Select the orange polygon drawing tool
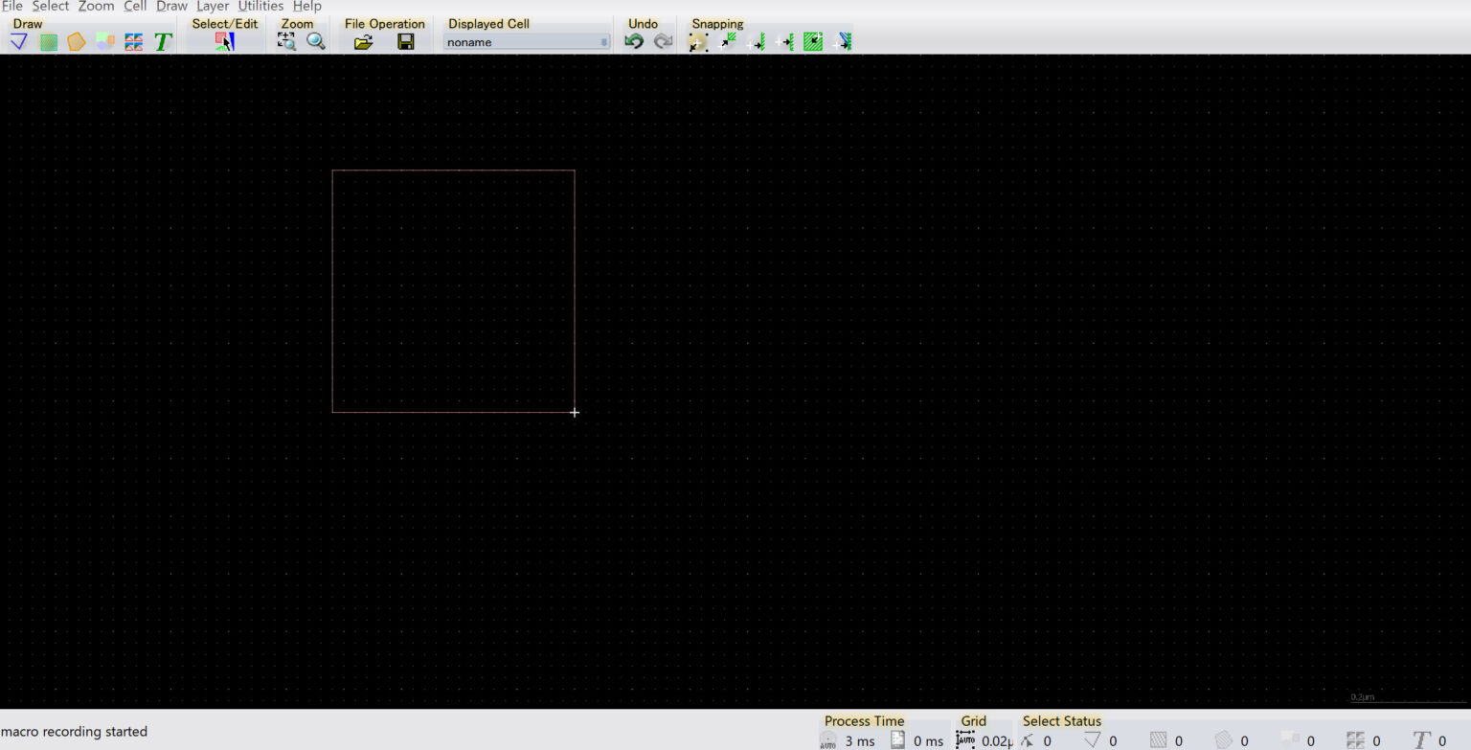Viewport: 1471px width, 750px height. click(76, 42)
